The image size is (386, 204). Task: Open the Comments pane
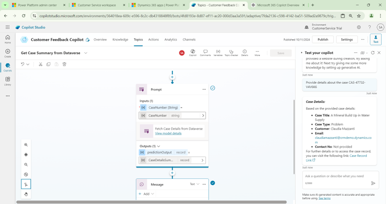(x=205, y=53)
